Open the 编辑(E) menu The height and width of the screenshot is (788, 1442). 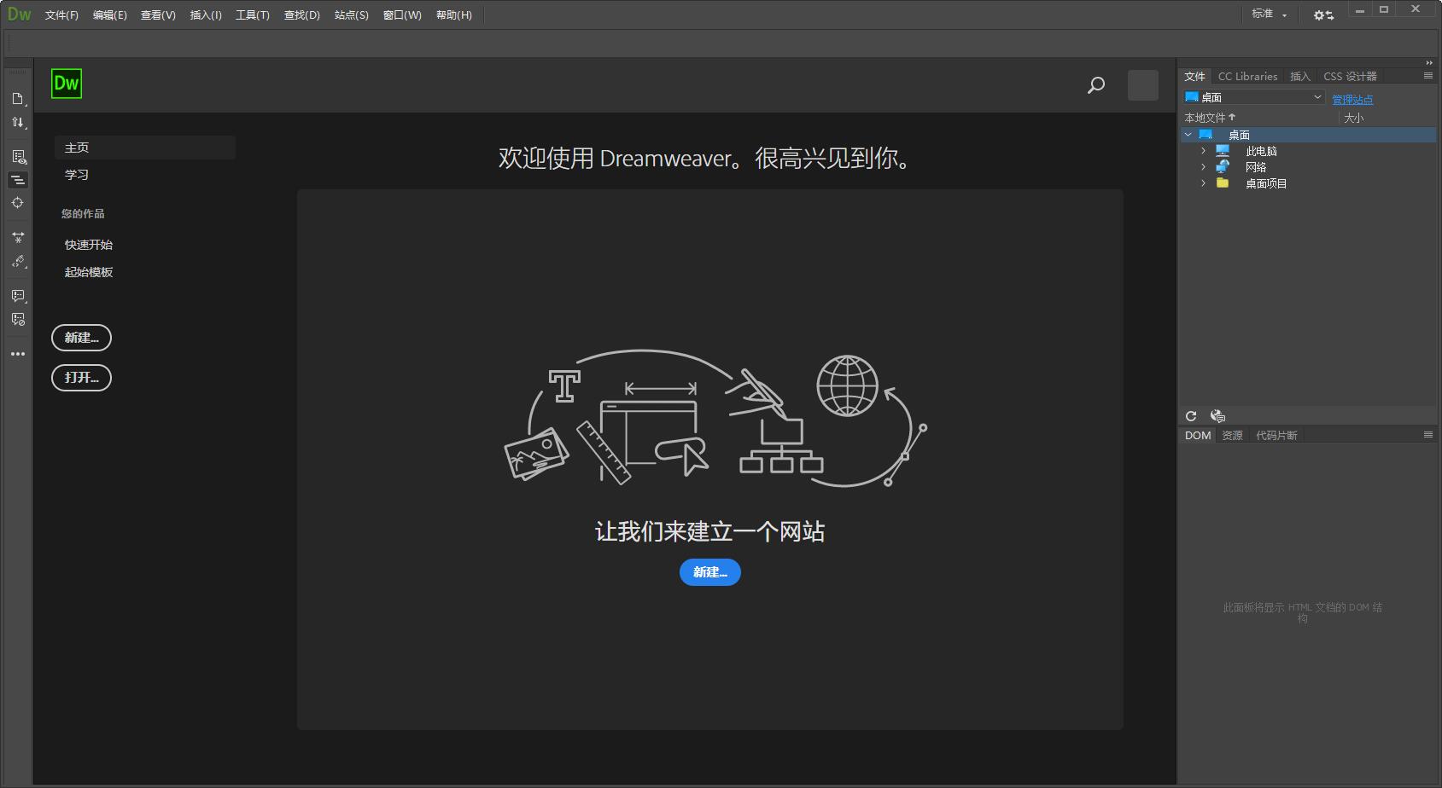tap(109, 15)
